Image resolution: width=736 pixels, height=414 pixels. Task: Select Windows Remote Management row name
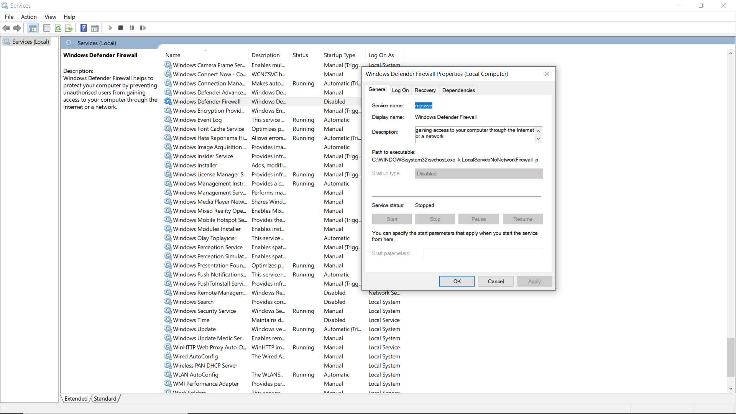209,292
